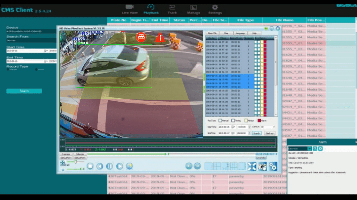
Task: Expand the CarNum dropdown
Action: coord(274,127)
